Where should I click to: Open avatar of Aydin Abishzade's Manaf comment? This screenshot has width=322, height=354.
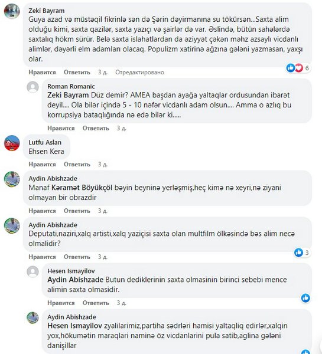click(12, 179)
